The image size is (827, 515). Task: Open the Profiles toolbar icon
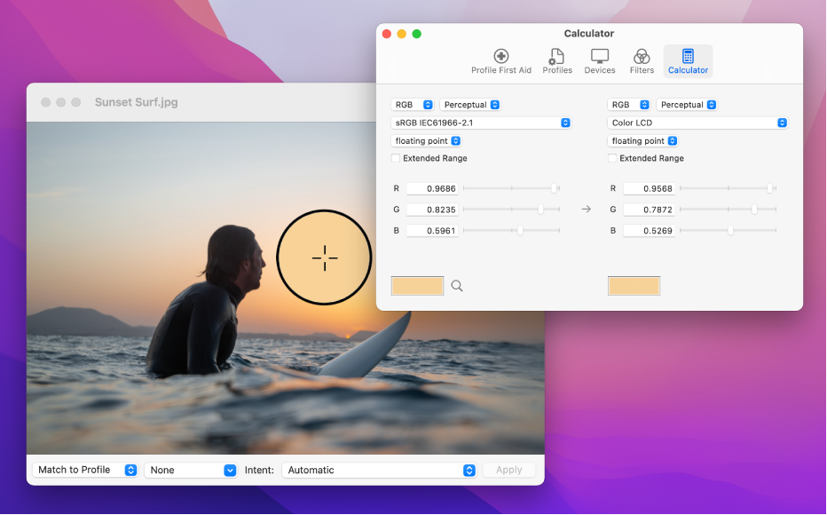click(557, 62)
